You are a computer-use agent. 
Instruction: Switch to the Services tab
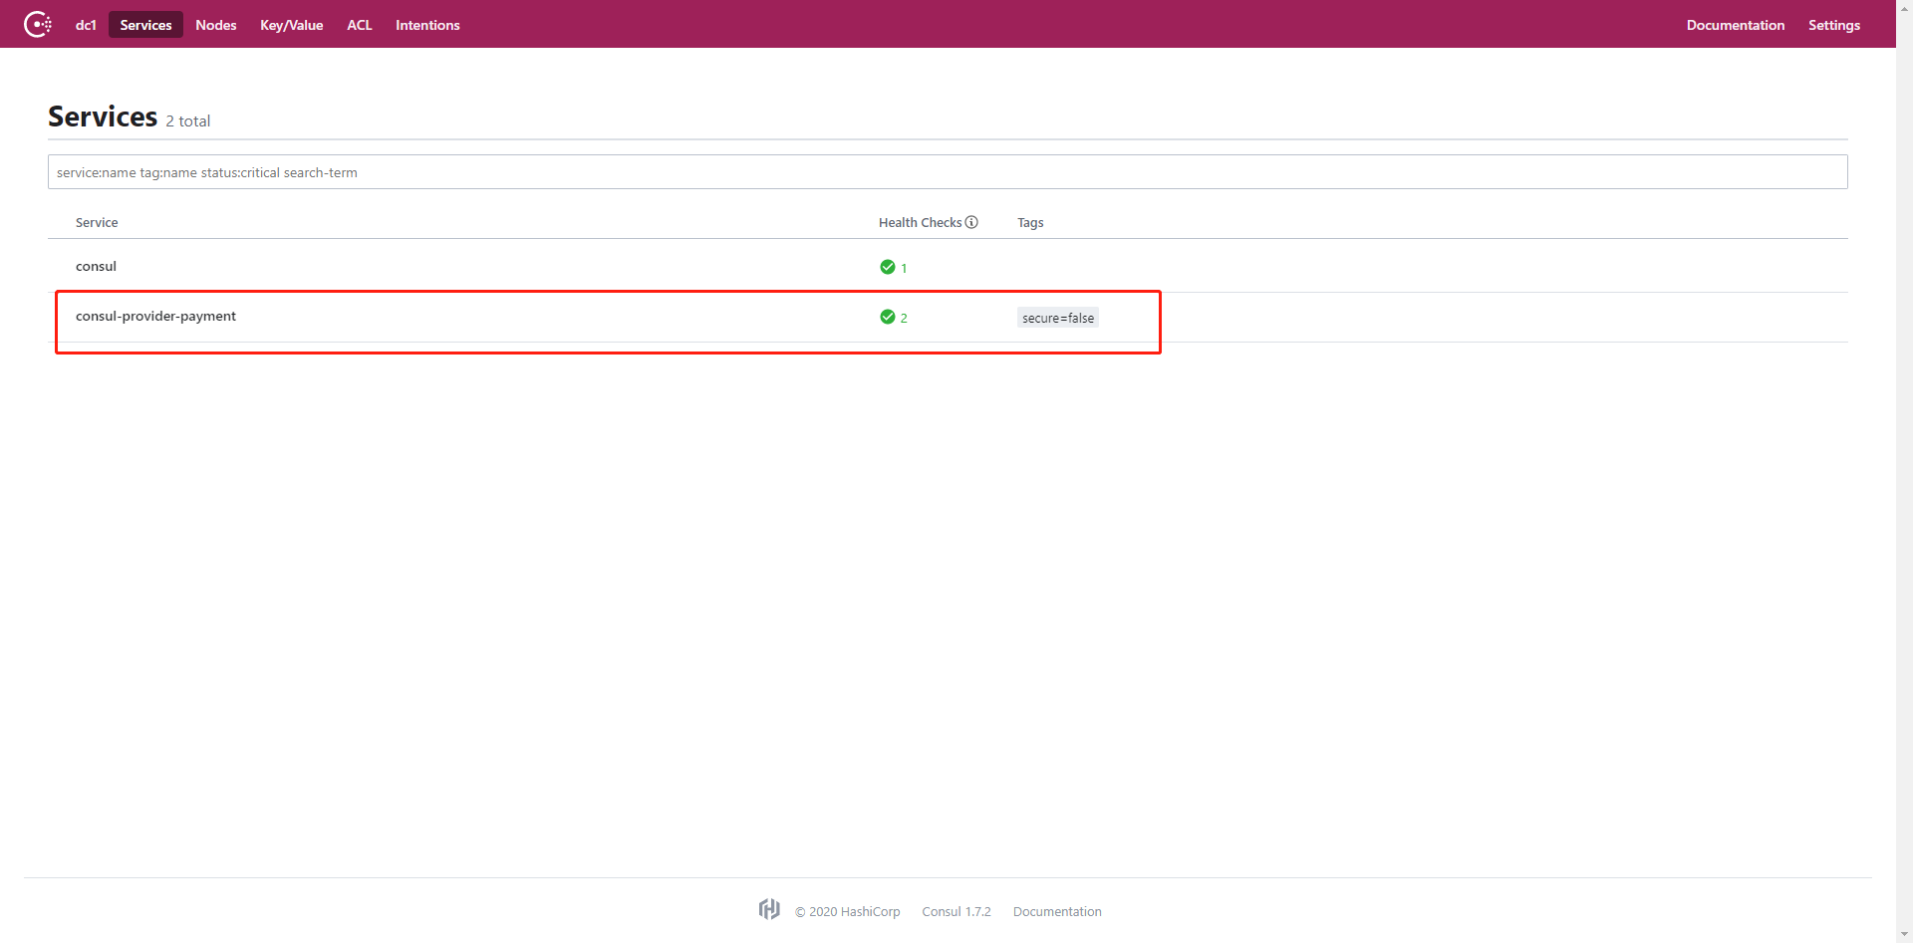[145, 25]
